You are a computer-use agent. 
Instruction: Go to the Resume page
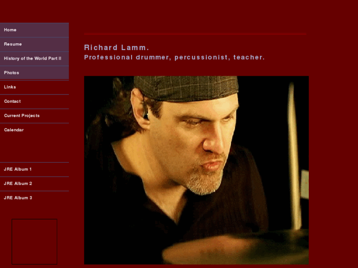[x=34, y=44]
